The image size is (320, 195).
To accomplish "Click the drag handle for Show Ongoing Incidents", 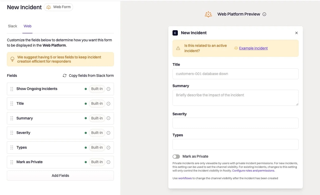I will pos(12,89).
